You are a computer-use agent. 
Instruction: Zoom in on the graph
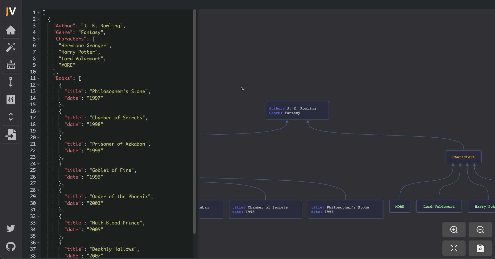tap(454, 230)
